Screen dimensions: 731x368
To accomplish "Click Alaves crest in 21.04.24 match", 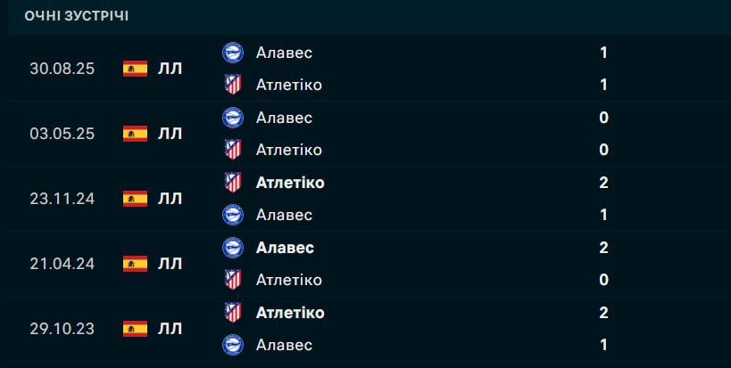I will 232,248.
